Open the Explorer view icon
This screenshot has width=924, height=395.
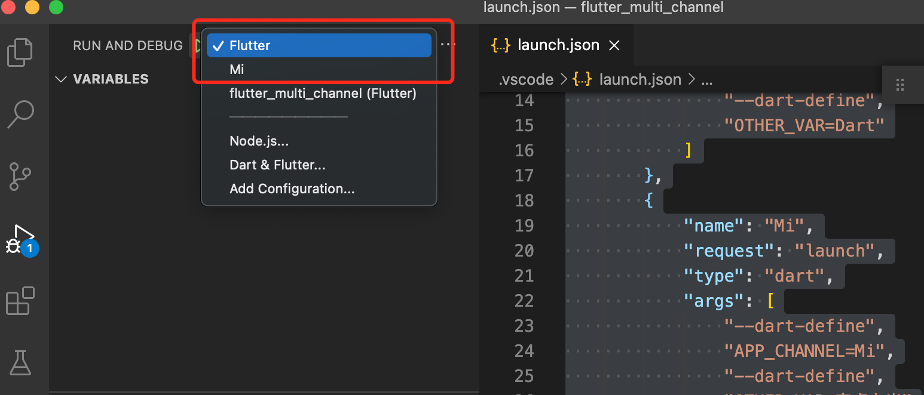(x=20, y=53)
